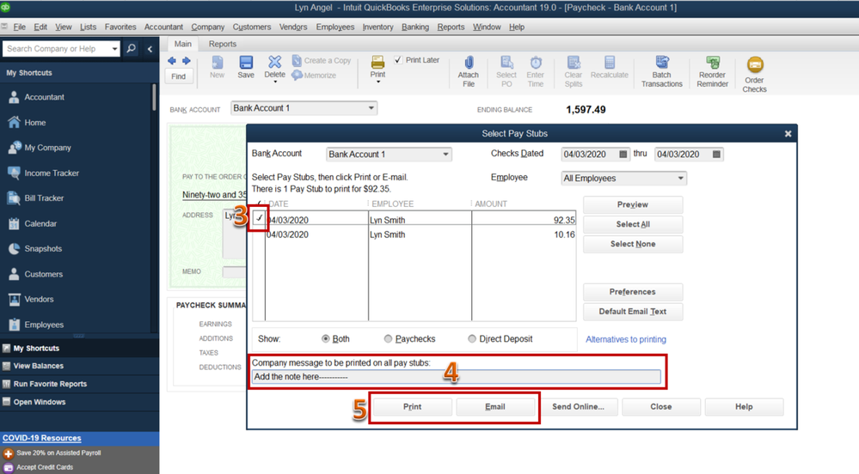Switch to the Main tab

pyautogui.click(x=183, y=44)
